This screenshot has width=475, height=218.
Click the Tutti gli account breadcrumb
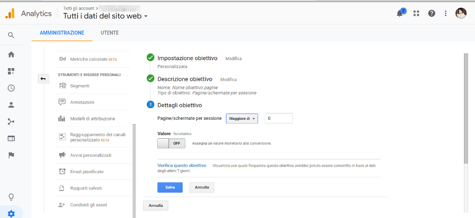click(x=79, y=8)
